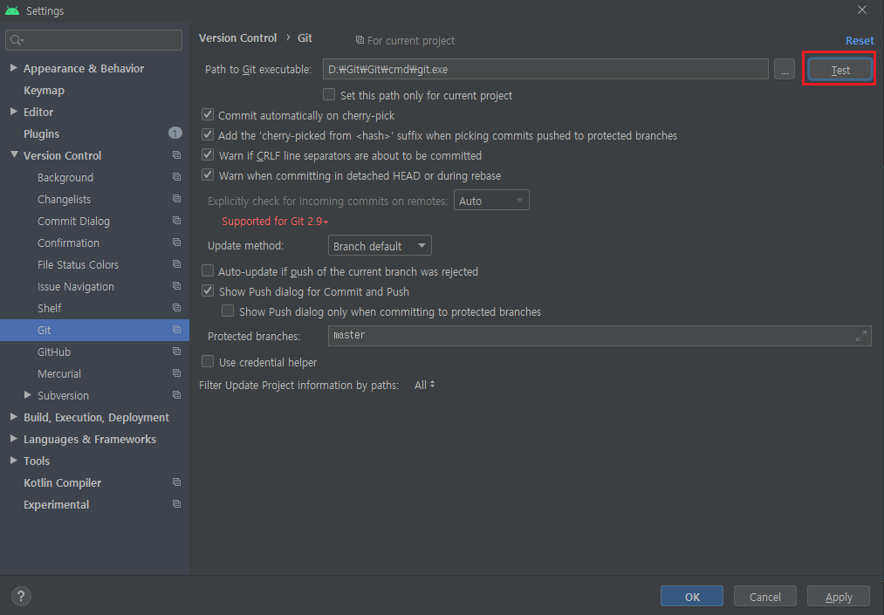The image size is (884, 615).
Task: Click project-level icon beside Commit Dialog
Action: 176,221
